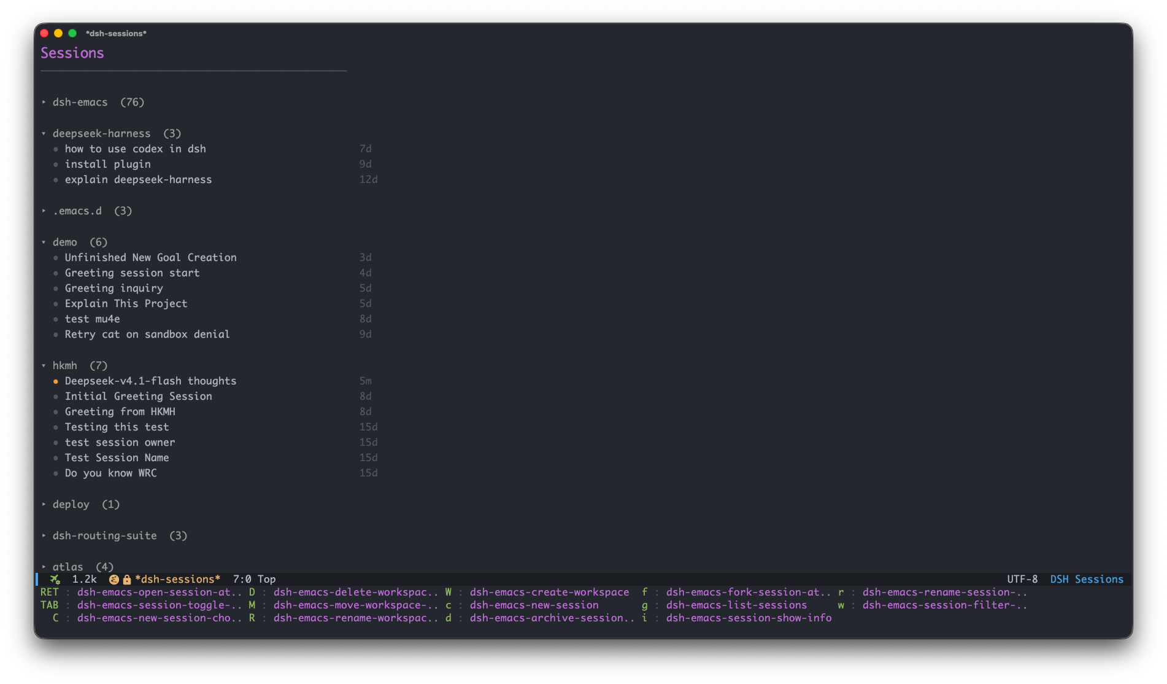Image resolution: width=1167 pixels, height=684 pixels.
Task: Expand the dsh-routing-suite (3) workspace
Action: (x=44, y=535)
